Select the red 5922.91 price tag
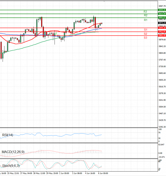Image resolution: width=166 pixels, height=176 pixels. coord(162,32)
